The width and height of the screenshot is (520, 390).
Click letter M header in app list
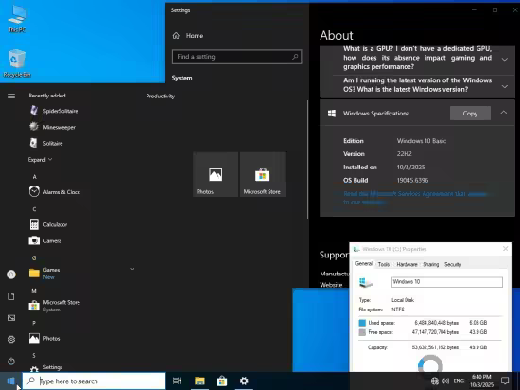point(34,291)
